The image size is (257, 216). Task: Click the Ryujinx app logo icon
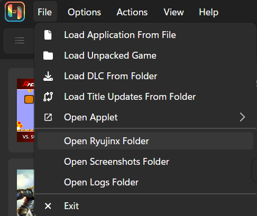pyautogui.click(x=15, y=12)
